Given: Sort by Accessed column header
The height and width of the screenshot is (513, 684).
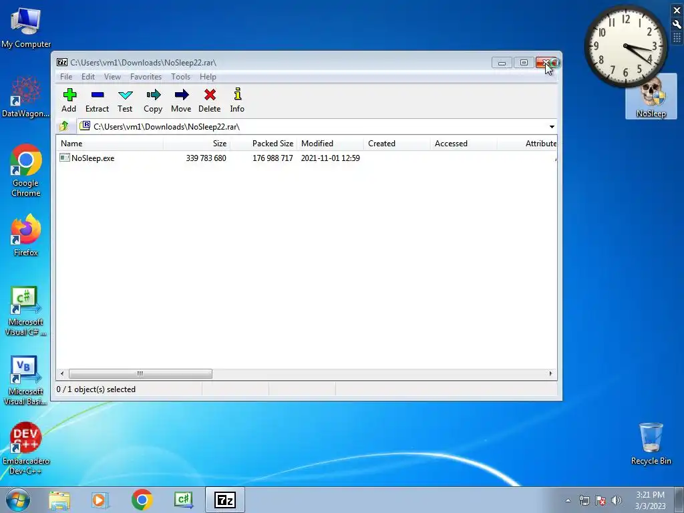Looking at the screenshot, I should pos(464,144).
